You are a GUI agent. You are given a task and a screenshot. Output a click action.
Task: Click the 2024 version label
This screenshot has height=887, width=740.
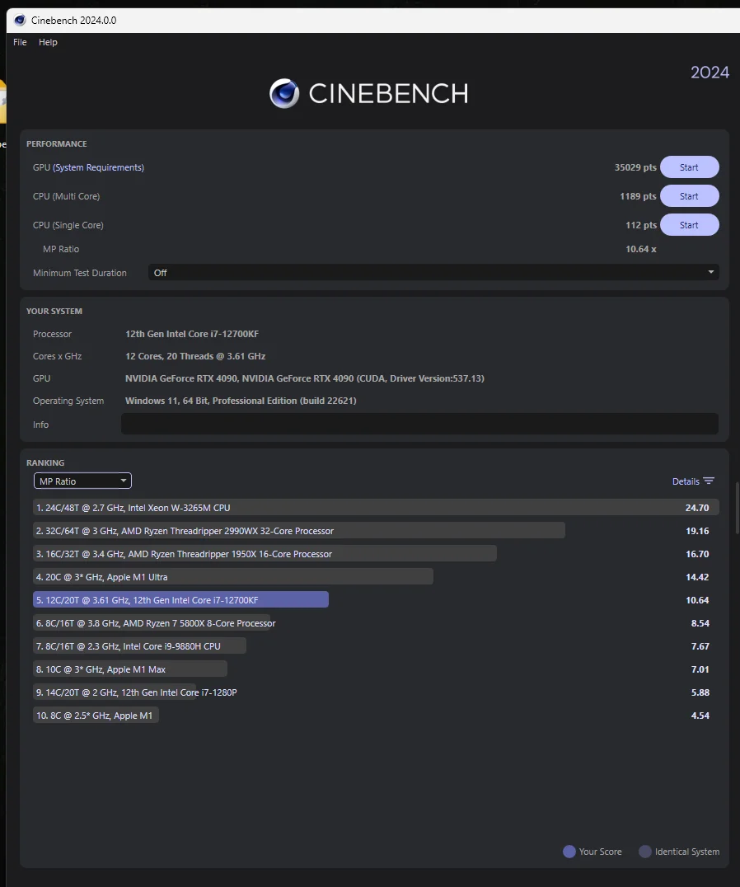710,73
